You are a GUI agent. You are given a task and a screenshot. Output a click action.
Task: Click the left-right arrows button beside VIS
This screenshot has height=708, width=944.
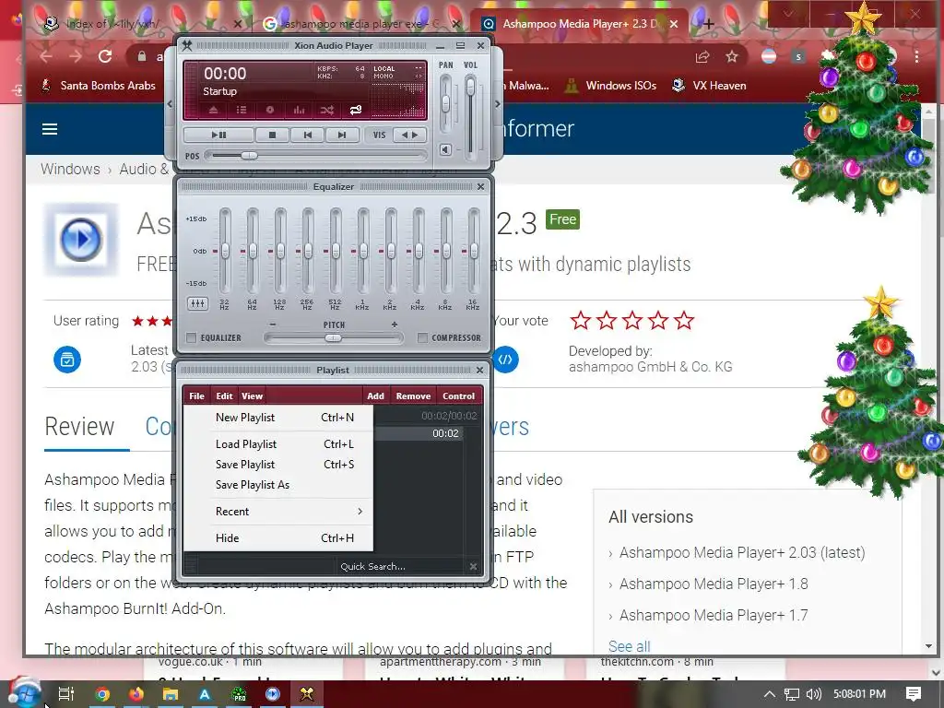click(410, 135)
